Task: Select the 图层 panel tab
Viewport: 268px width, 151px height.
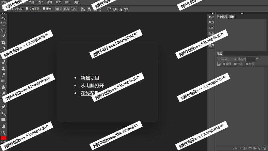Action: (x=219, y=54)
